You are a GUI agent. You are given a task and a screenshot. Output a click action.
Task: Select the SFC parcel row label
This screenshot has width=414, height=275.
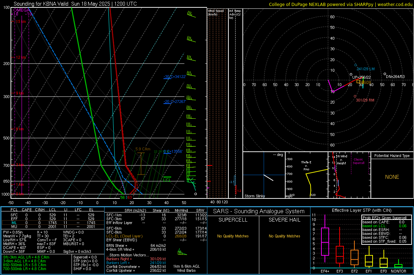(14, 215)
